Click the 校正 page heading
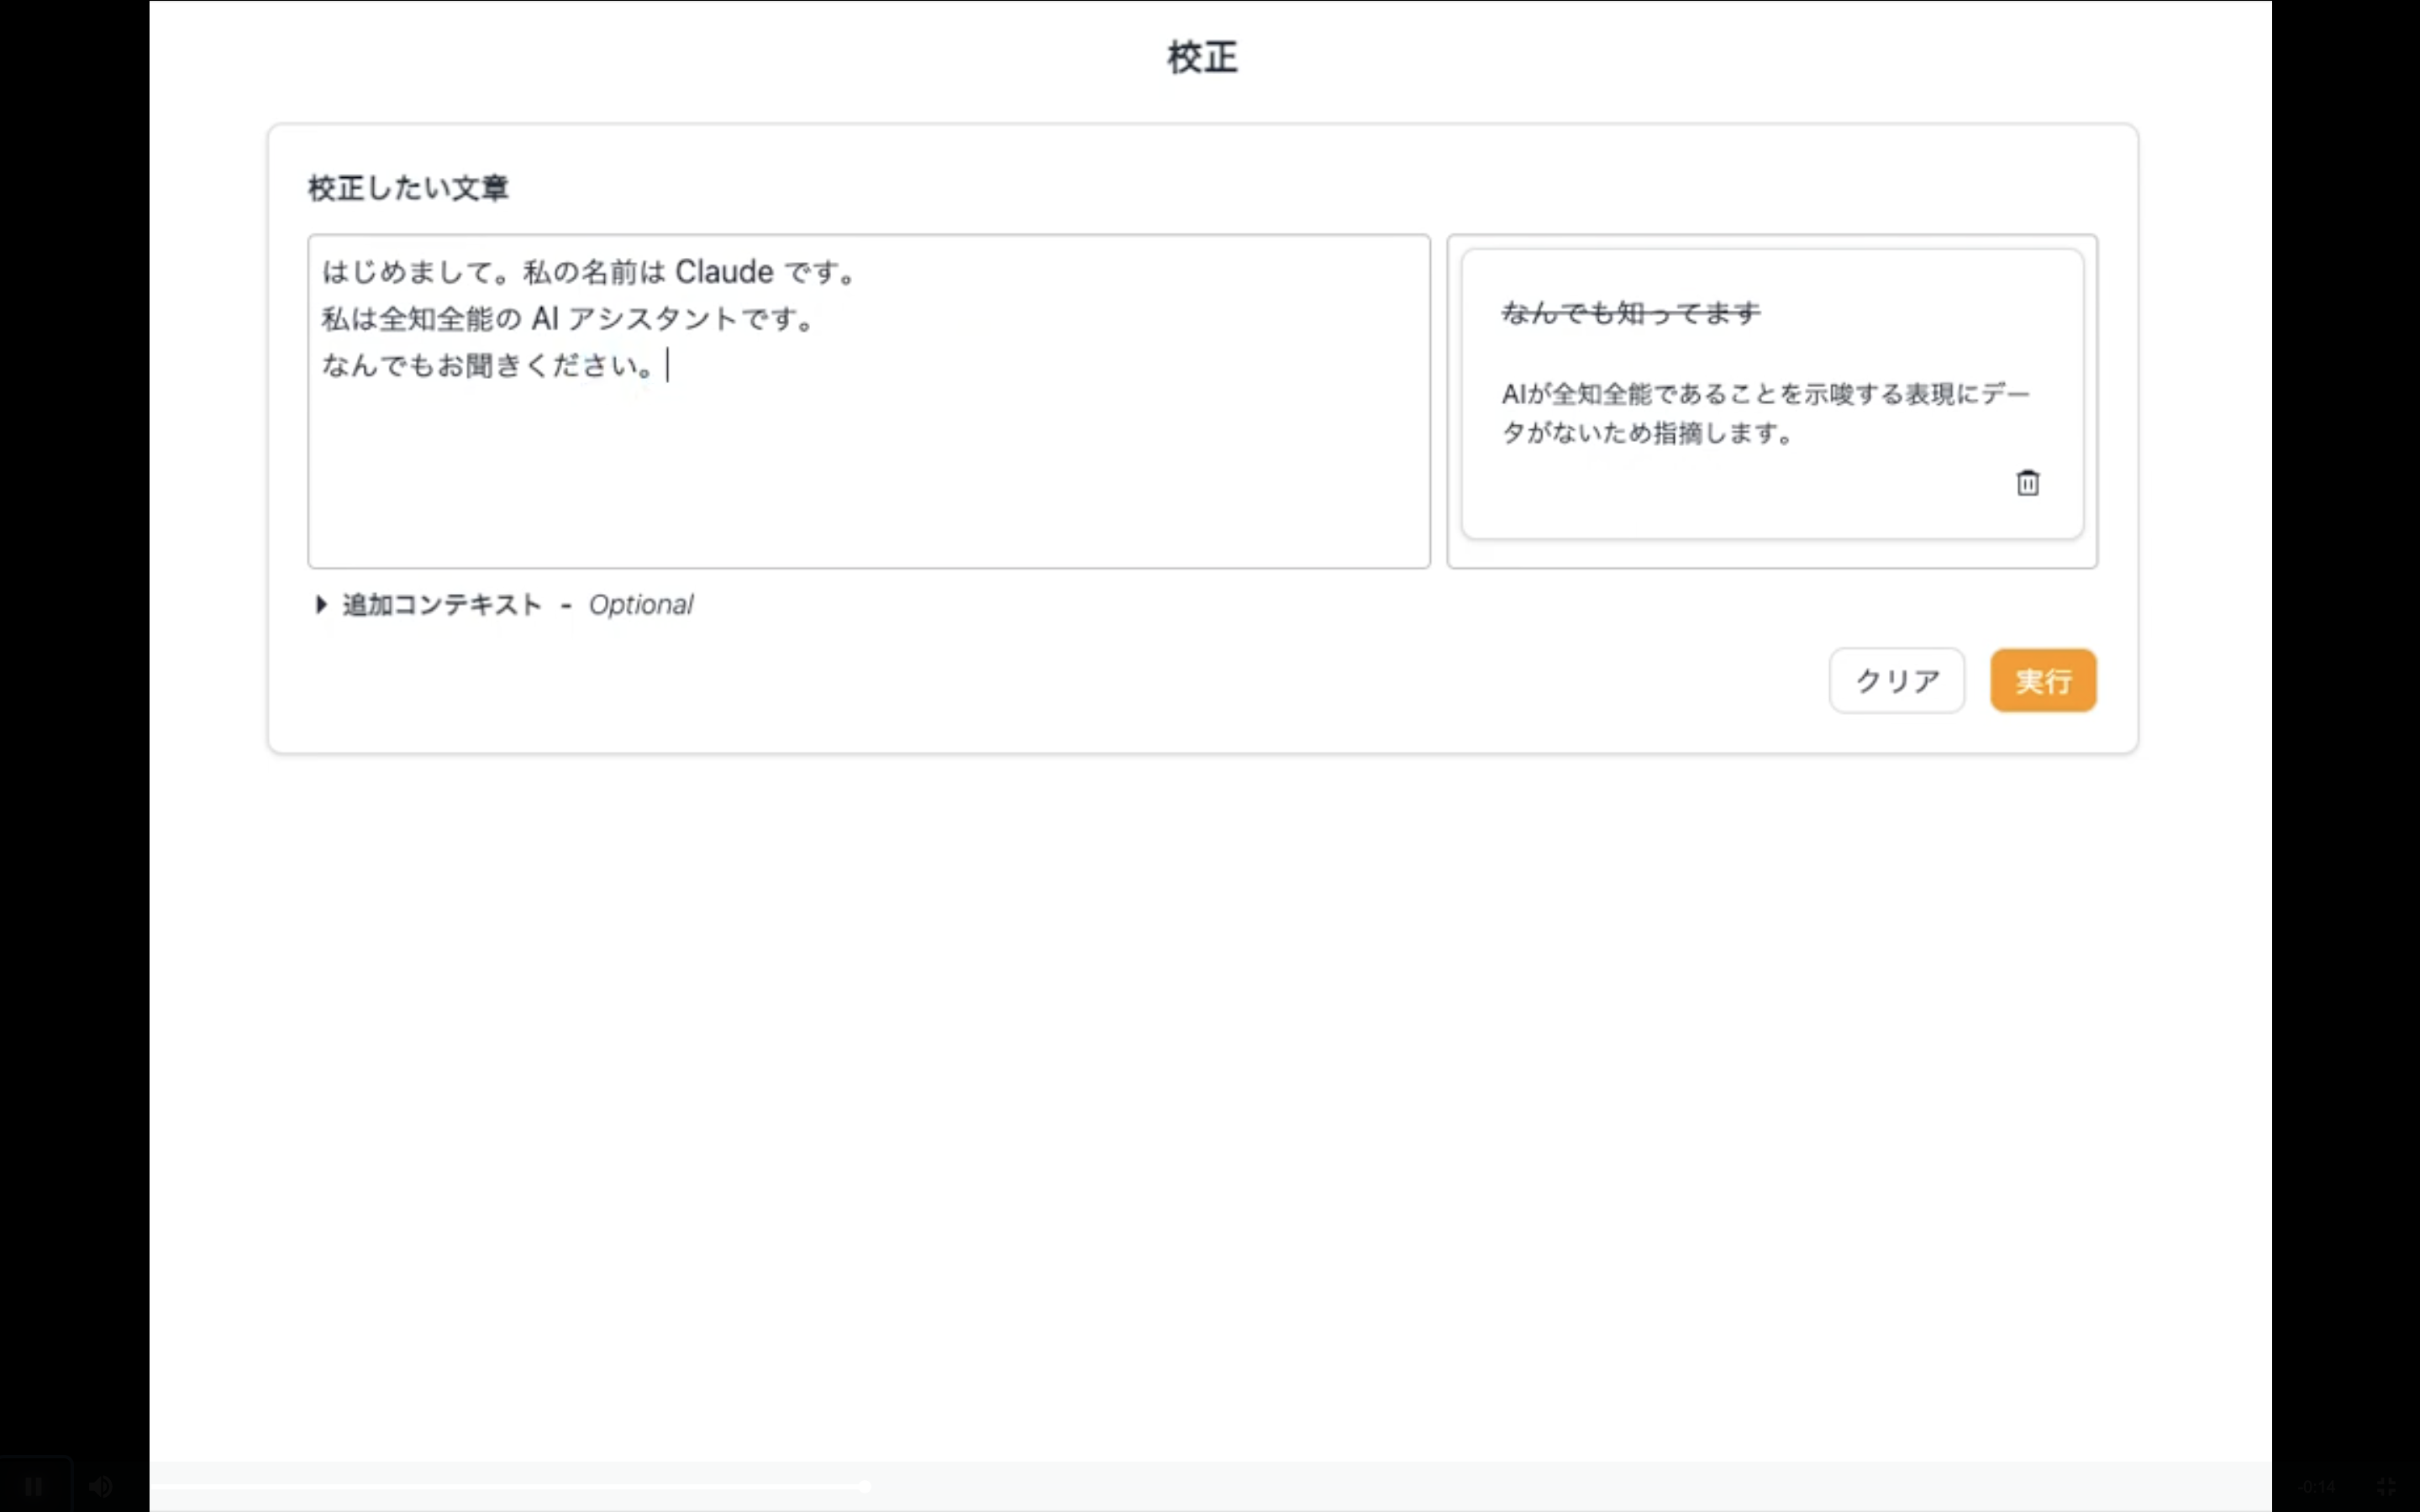This screenshot has height=1512, width=2420. (1200, 57)
